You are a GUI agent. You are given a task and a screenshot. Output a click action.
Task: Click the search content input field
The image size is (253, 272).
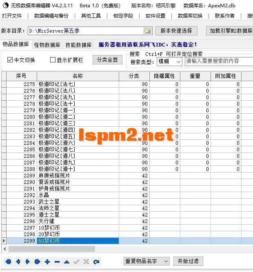pyautogui.click(x=219, y=62)
